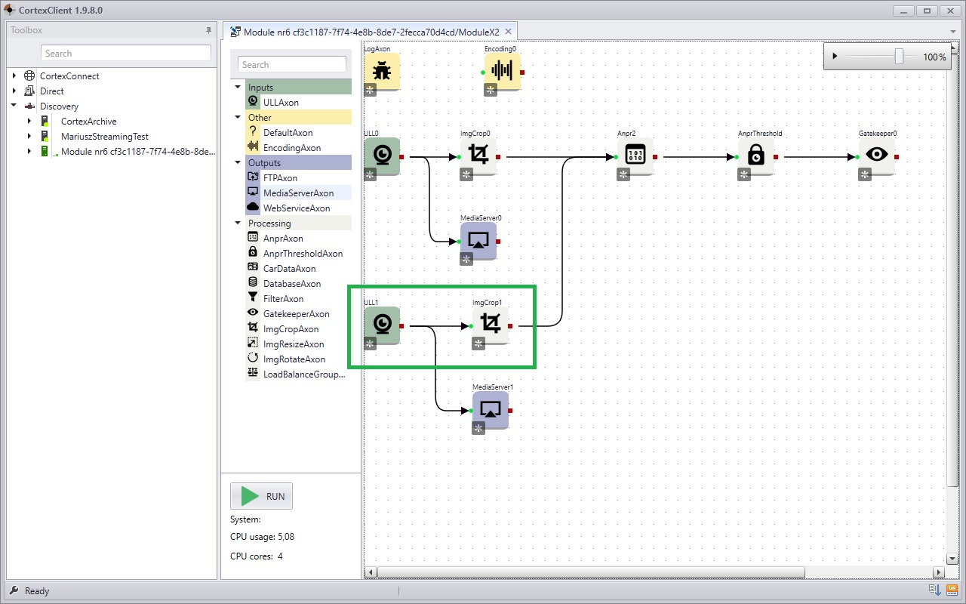Pin the Toolbox panel
The image size is (966, 604).
point(209,31)
